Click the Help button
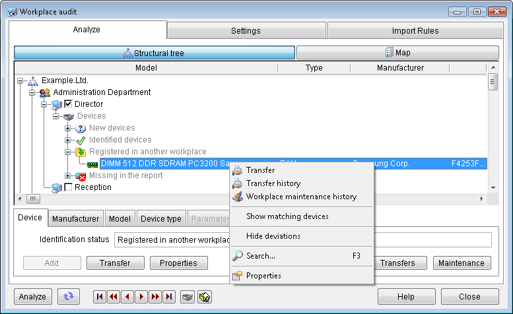This screenshot has width=513, height=314. click(x=406, y=297)
